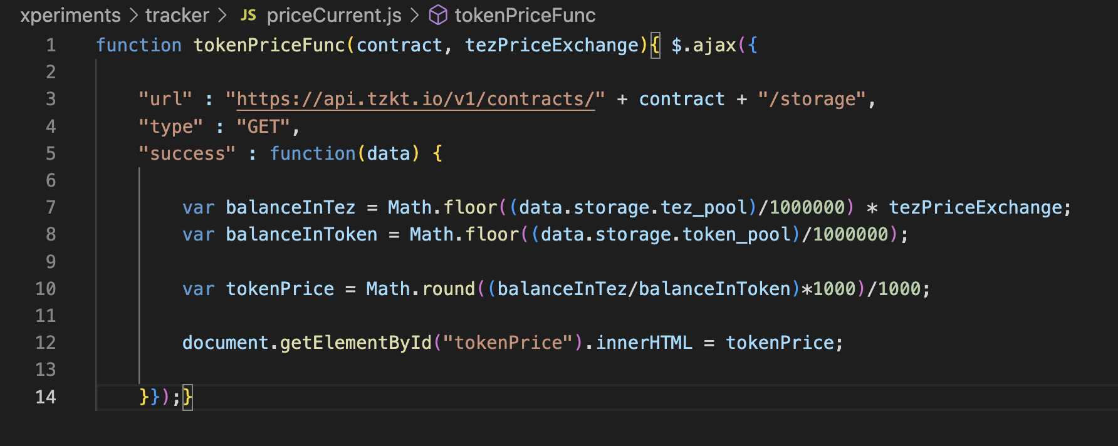Follow the api.tzkt.io URL link
This screenshot has height=446, width=1118.
[415, 99]
